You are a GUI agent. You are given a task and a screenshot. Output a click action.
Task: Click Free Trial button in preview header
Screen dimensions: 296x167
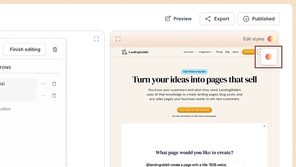coord(249,52)
